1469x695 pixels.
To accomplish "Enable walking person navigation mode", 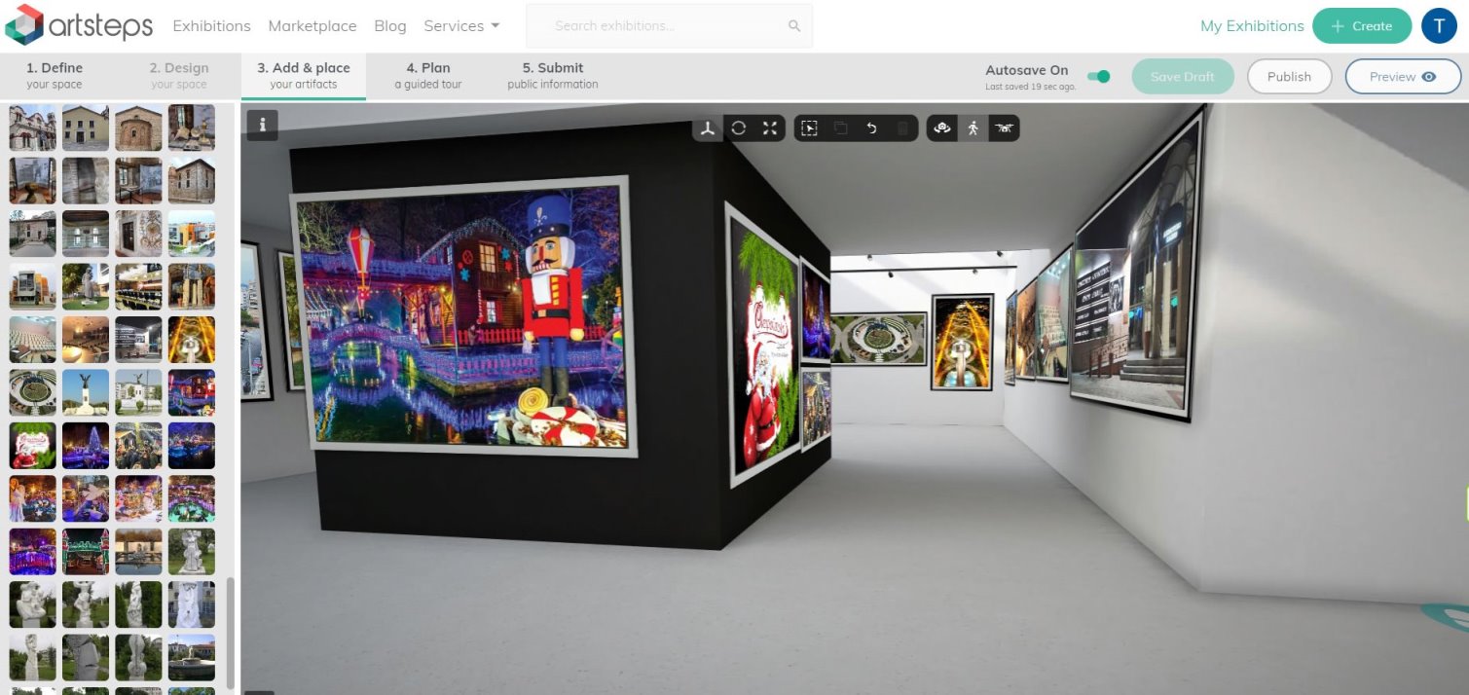I will click(x=973, y=128).
